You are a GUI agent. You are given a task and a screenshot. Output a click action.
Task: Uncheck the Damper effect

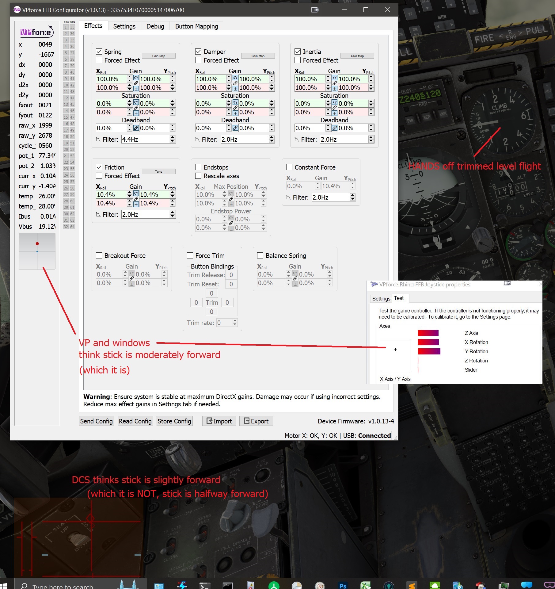[x=198, y=52]
